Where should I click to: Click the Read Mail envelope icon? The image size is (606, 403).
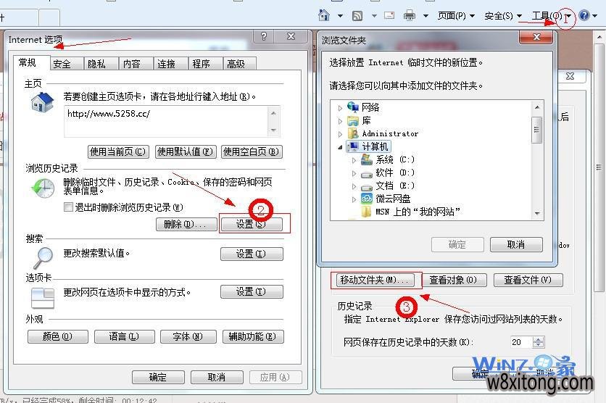pyautogui.click(x=389, y=15)
